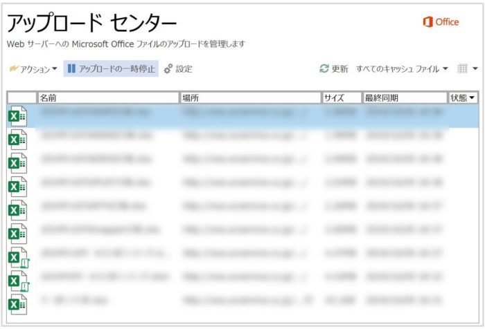Open the view layout grid dropdown

point(468,68)
